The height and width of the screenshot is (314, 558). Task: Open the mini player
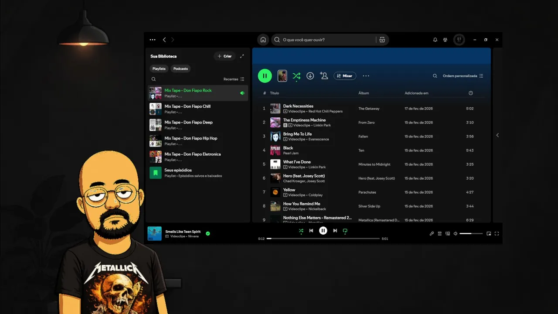(x=489, y=234)
